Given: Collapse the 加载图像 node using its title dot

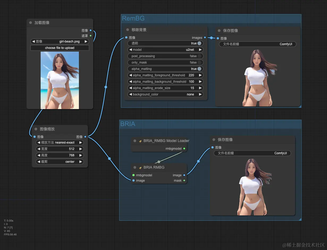Looking at the screenshot, I should (31, 23).
